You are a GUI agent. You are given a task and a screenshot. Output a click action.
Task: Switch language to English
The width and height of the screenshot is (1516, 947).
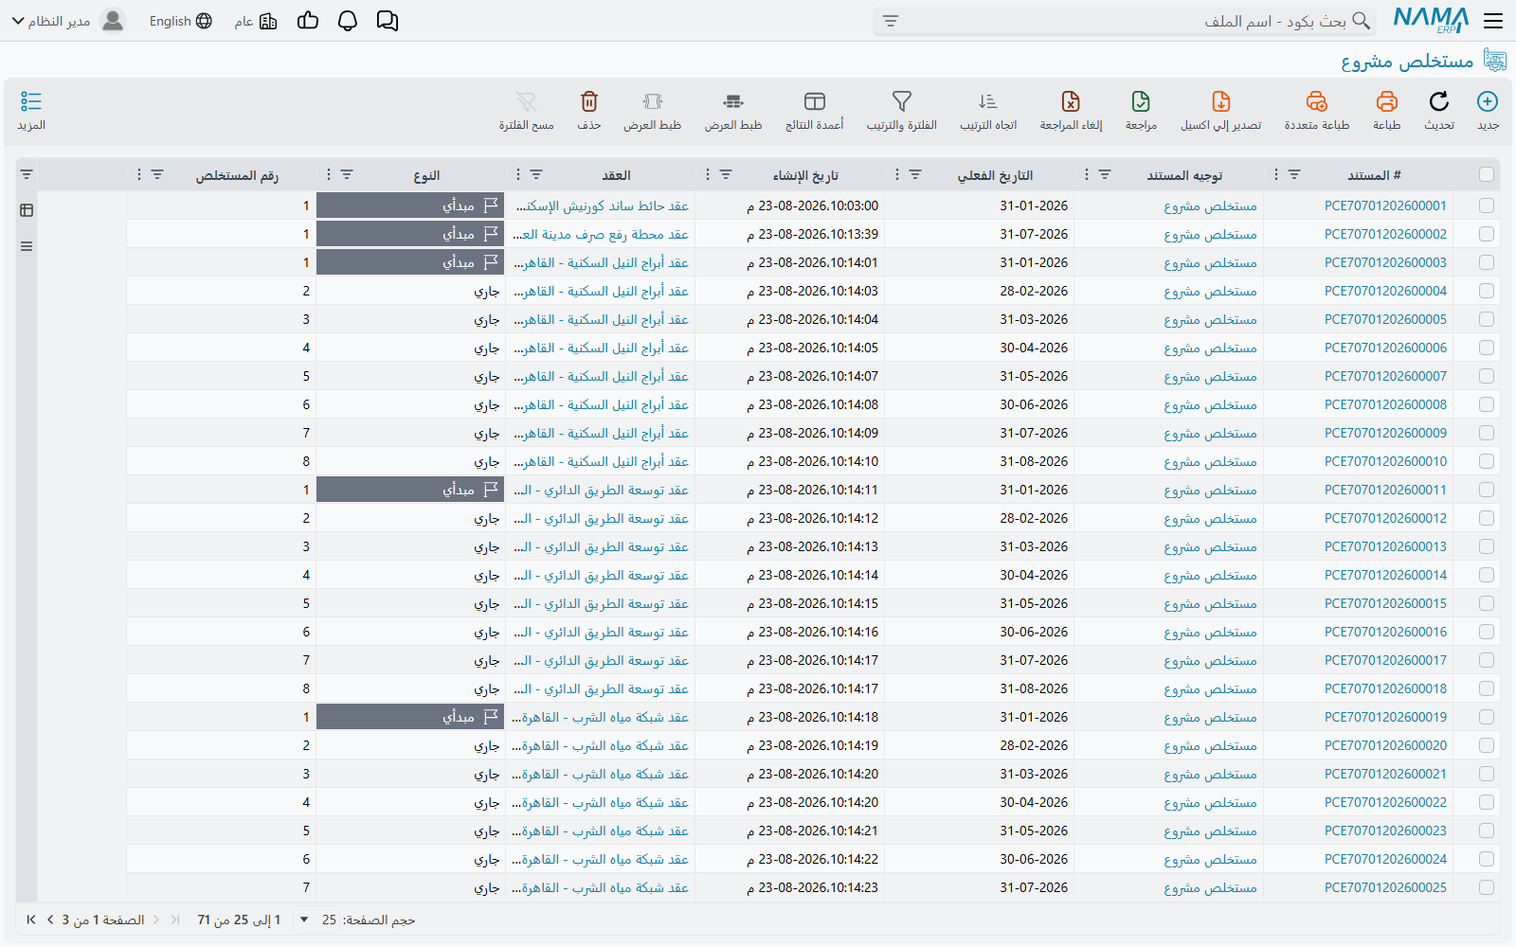pyautogui.click(x=180, y=21)
